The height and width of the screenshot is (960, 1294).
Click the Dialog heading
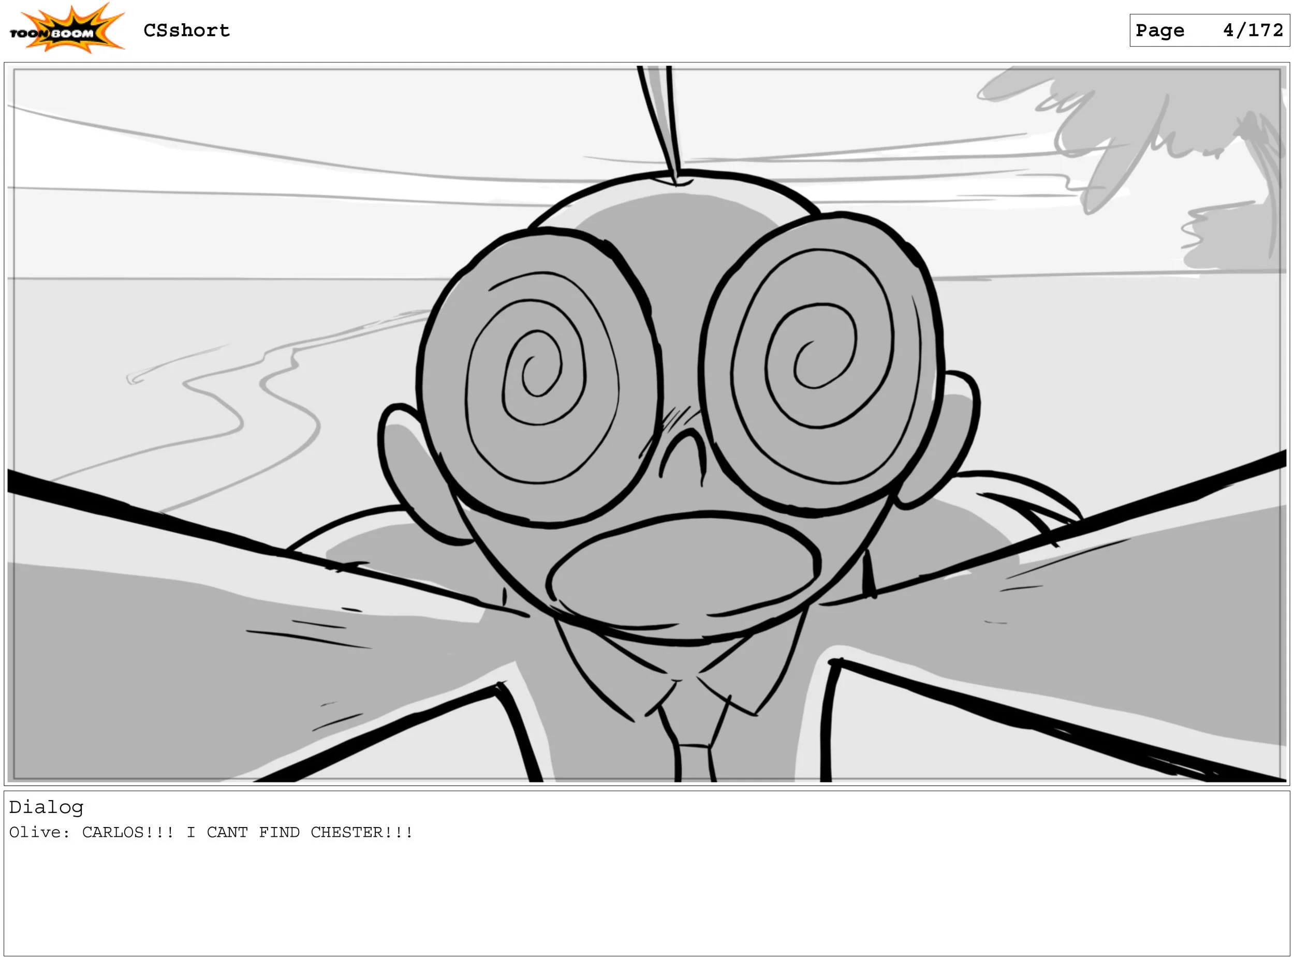(x=46, y=807)
